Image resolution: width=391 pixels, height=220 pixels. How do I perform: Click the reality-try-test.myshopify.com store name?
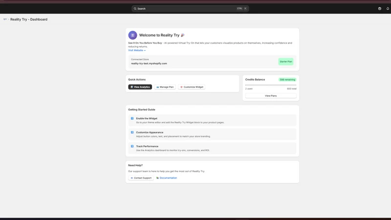tap(149, 64)
